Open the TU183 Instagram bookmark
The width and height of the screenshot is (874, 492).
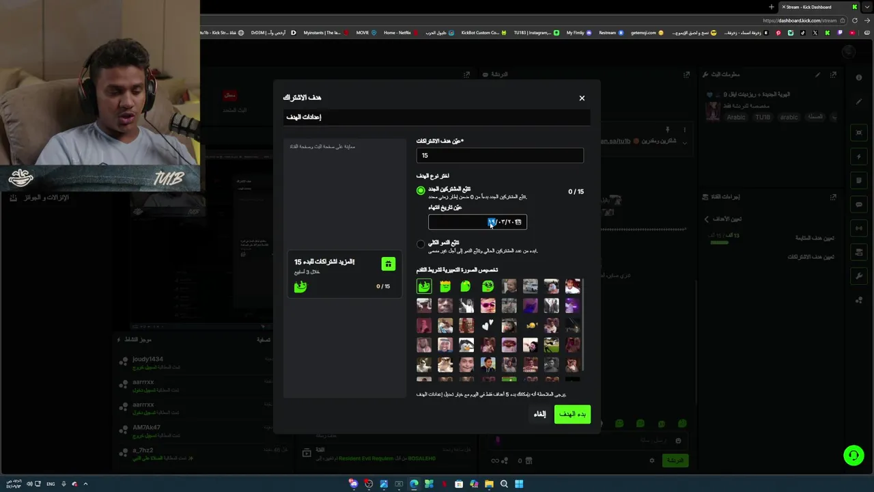tap(536, 33)
